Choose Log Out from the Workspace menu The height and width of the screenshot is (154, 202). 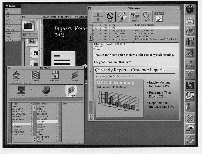[13, 40]
